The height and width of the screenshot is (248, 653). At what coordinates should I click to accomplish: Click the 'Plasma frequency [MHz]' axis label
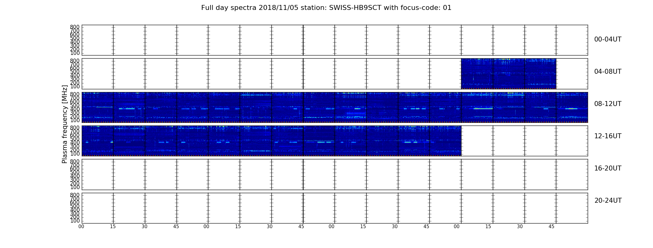pos(65,124)
